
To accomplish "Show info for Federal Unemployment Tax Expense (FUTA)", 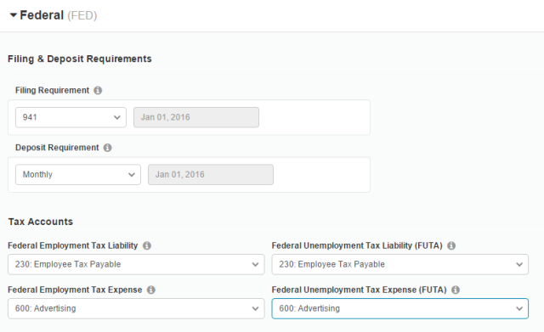I will 456,290.
